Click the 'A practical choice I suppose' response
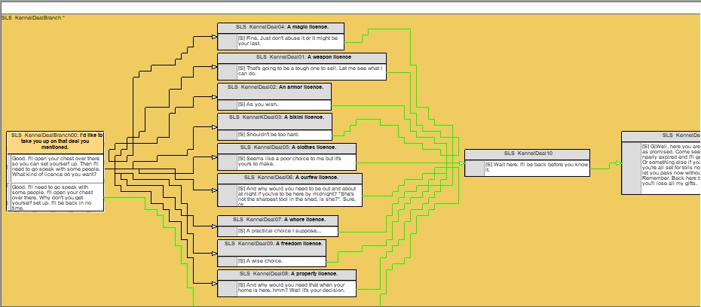The width and height of the screenshot is (701, 307). (287, 232)
